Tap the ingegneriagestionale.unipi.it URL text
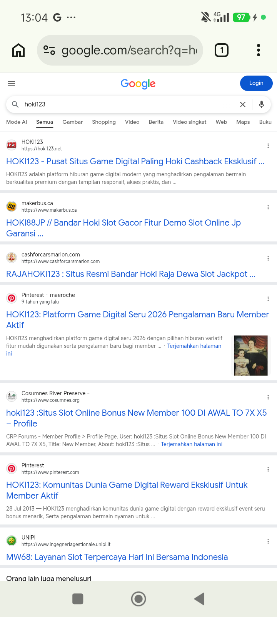The width and height of the screenshot is (277, 617). (66, 545)
